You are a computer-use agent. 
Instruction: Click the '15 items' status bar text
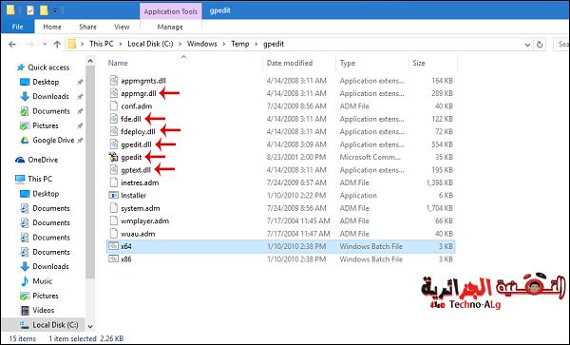(x=23, y=338)
